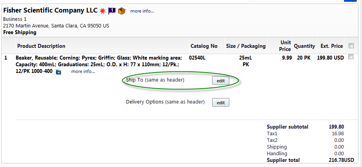
Task: Click the Ext. Price column header
Action: click(332, 46)
